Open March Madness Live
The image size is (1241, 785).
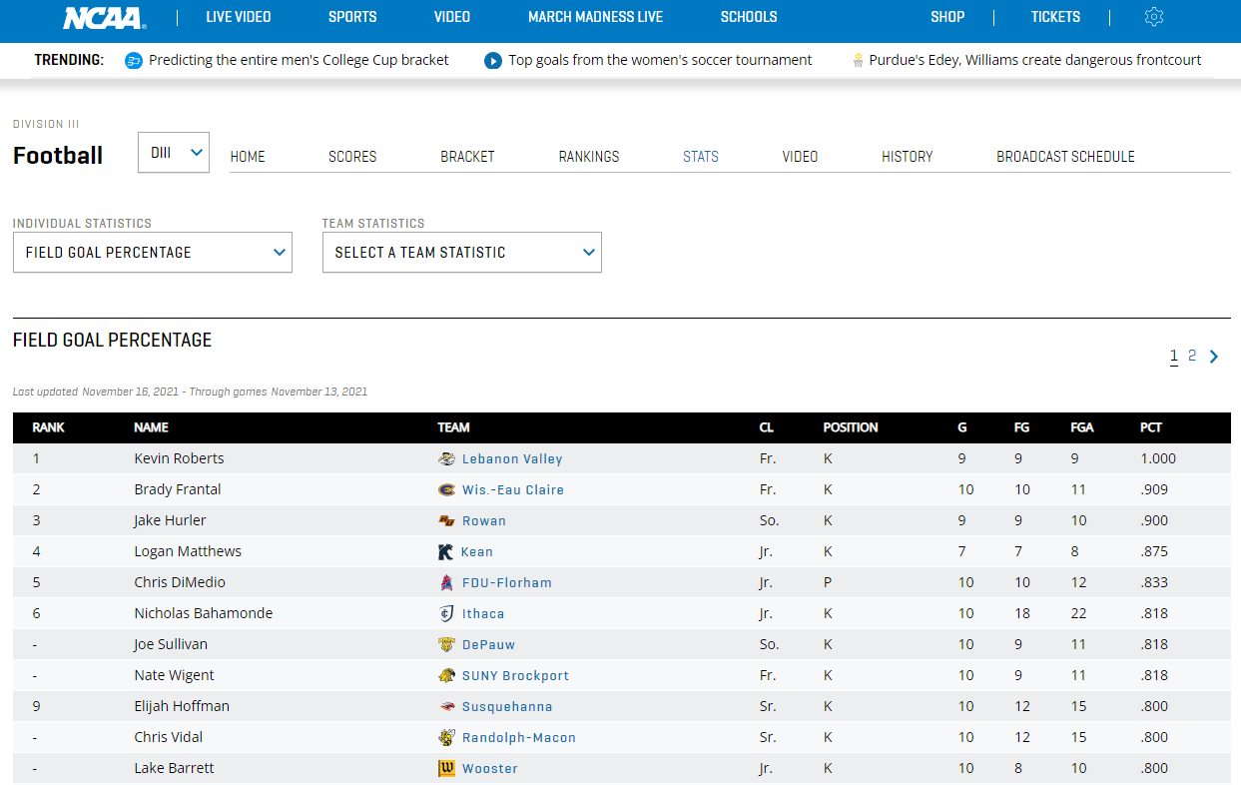coord(595,17)
